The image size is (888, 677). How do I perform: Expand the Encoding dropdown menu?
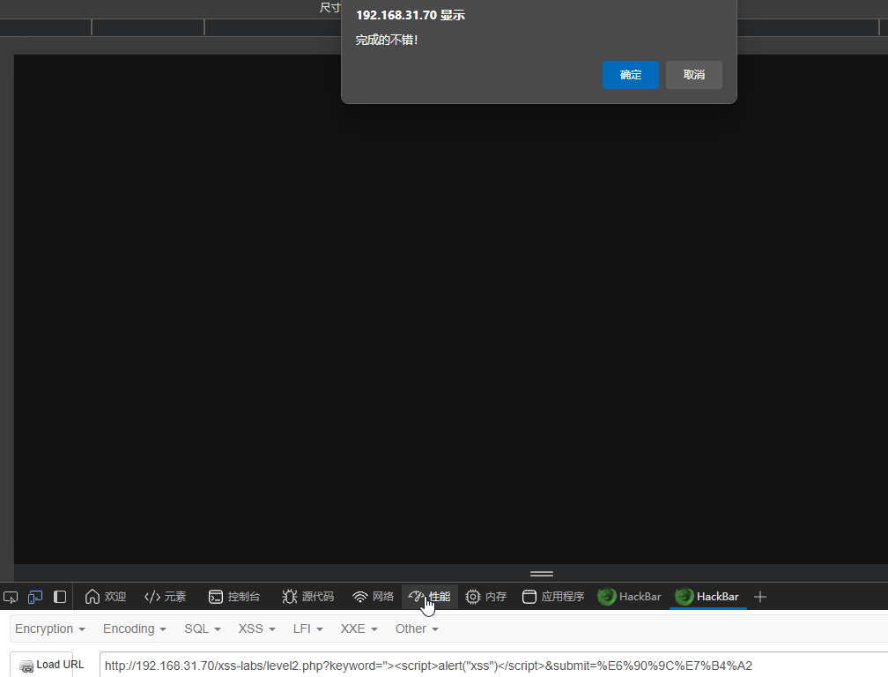[134, 629]
